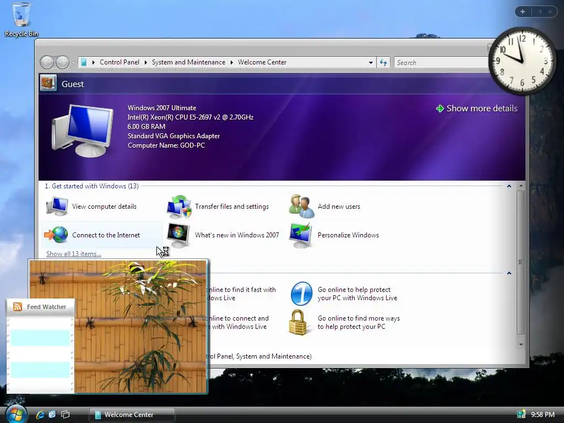The height and width of the screenshot is (423, 564).
Task: Click the Feed Watcher RSS icon
Action: click(18, 307)
